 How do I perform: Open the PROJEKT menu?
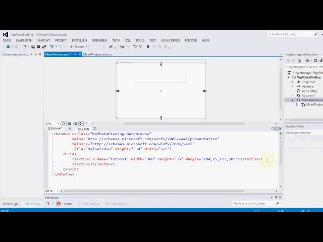pyautogui.click(x=61, y=40)
